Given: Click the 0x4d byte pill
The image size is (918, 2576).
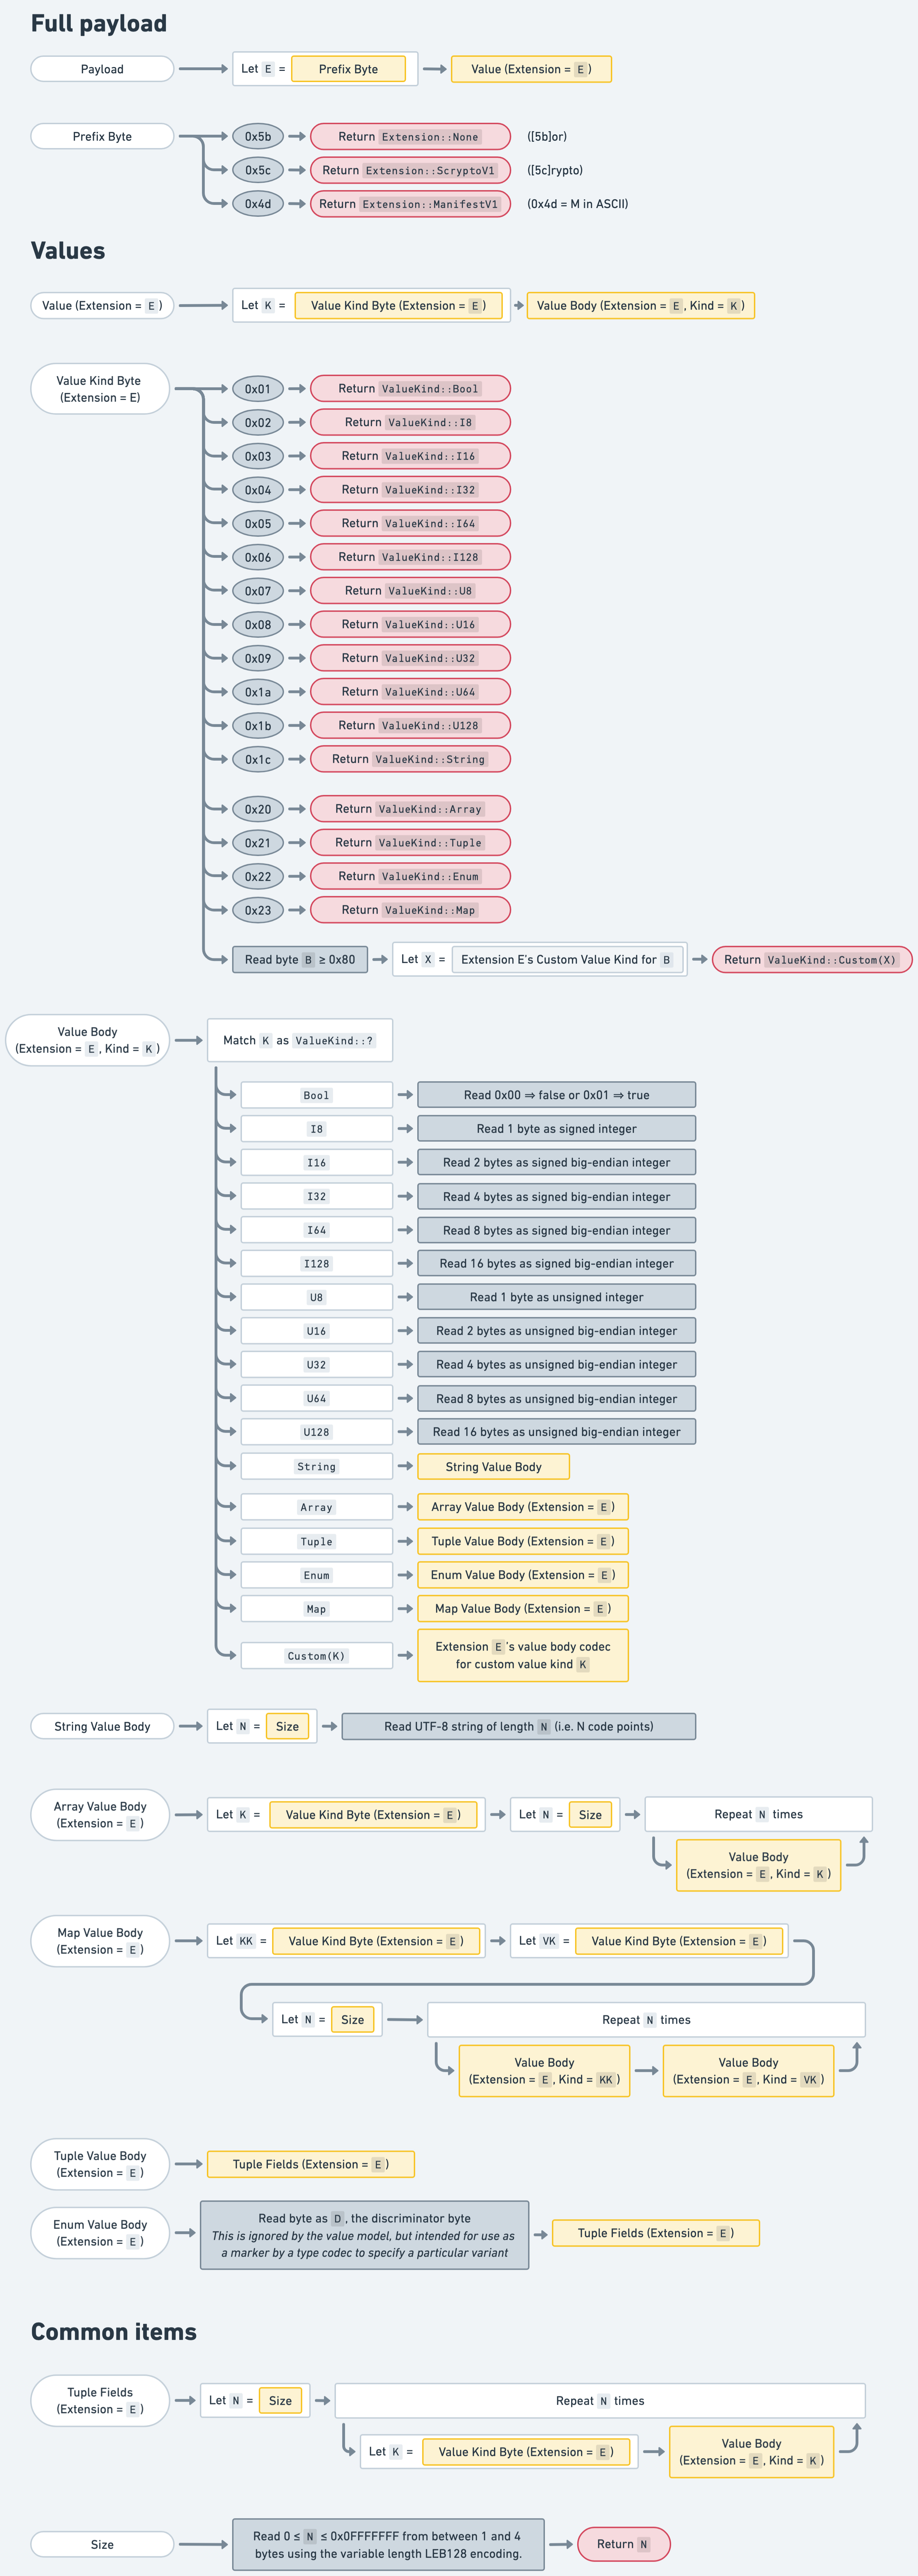Looking at the screenshot, I should tap(258, 204).
